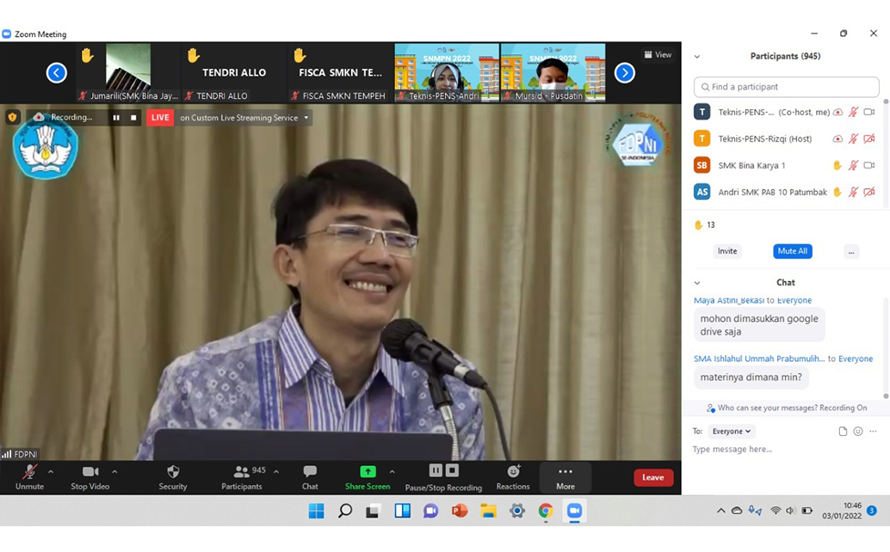The width and height of the screenshot is (890, 552).
Task: Pause the recording in progress
Action: 116,117
